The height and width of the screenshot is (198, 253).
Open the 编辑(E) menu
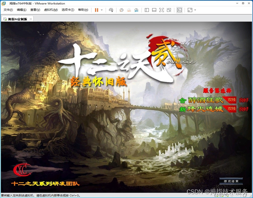[x=21, y=10]
